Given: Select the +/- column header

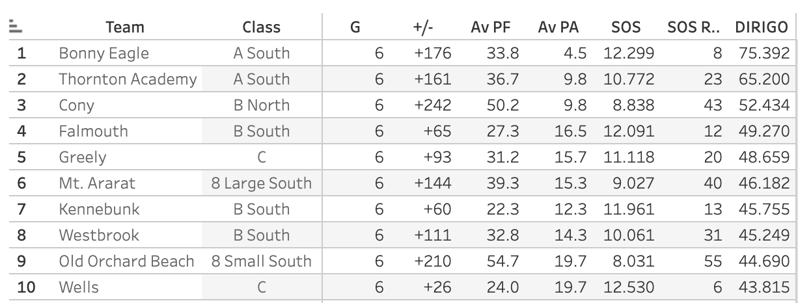Looking at the screenshot, I should pyautogui.click(x=423, y=27).
